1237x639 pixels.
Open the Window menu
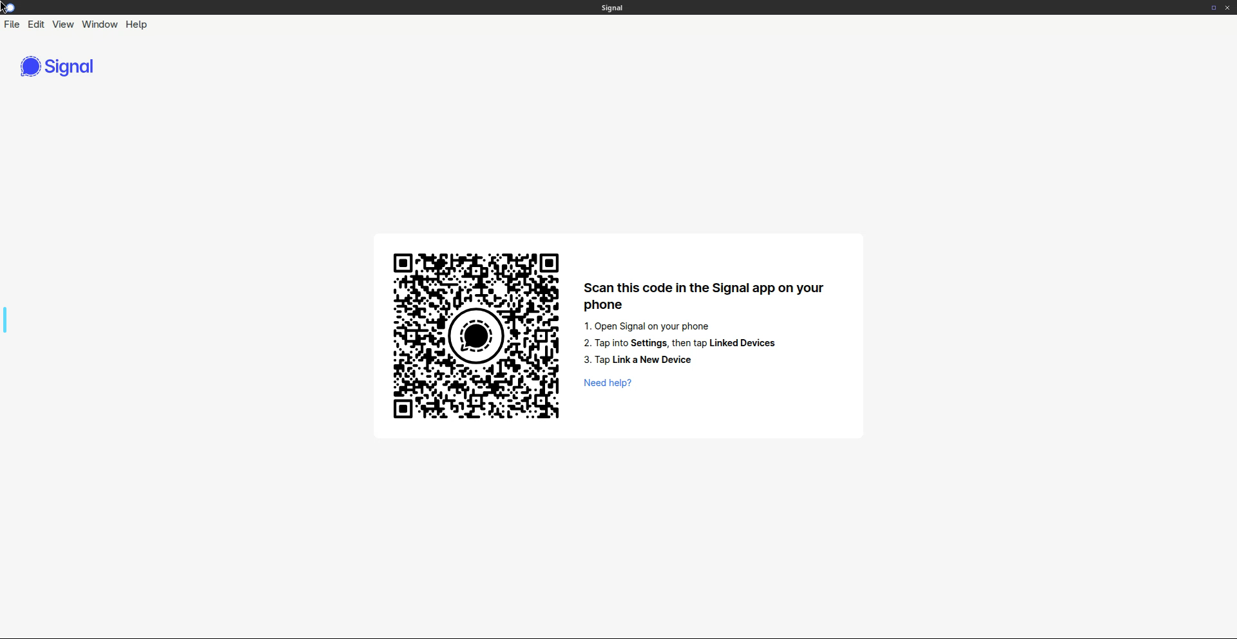[100, 24]
